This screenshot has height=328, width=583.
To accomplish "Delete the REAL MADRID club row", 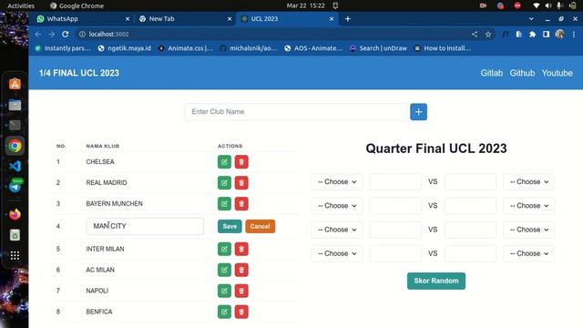I will [x=241, y=182].
